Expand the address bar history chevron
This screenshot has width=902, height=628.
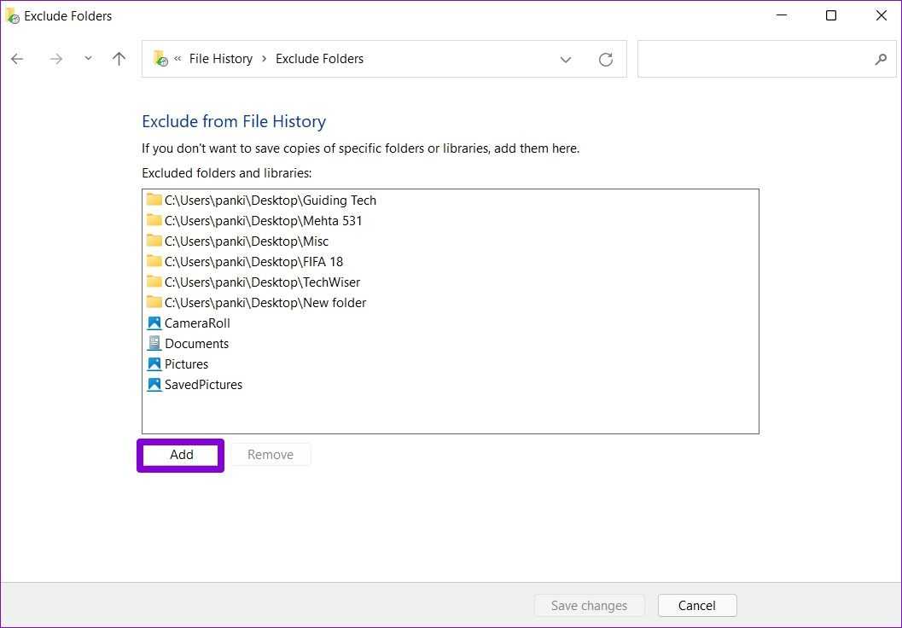[x=565, y=59]
